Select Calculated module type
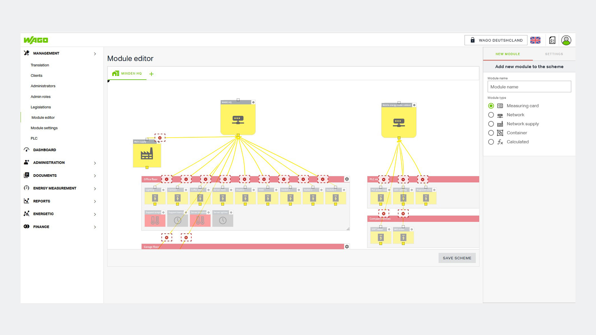The width and height of the screenshot is (596, 335). (491, 142)
